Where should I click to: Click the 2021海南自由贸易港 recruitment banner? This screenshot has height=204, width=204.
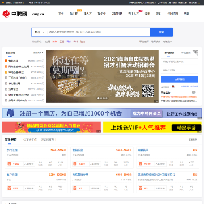(x=103, y=76)
